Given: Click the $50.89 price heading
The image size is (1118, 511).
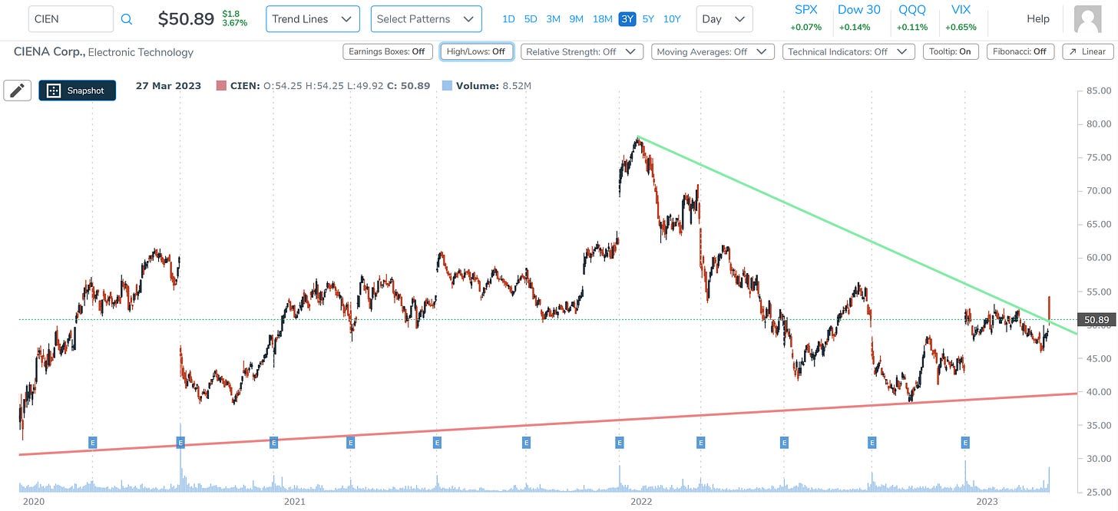Looking at the screenshot, I should (x=186, y=19).
